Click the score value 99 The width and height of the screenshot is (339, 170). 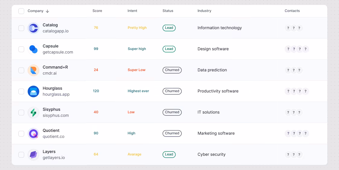coord(96,49)
